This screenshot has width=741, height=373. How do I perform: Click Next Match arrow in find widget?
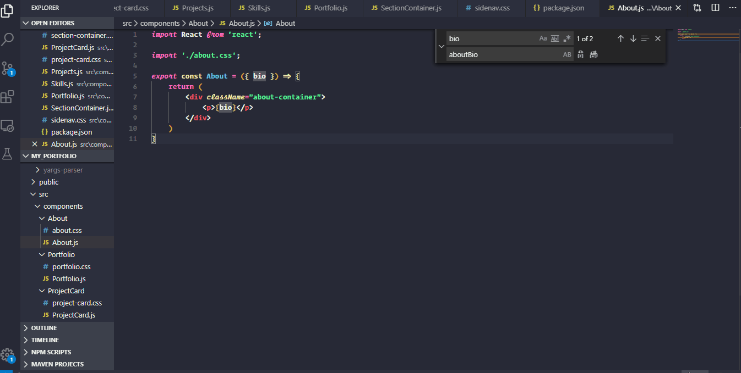click(633, 38)
